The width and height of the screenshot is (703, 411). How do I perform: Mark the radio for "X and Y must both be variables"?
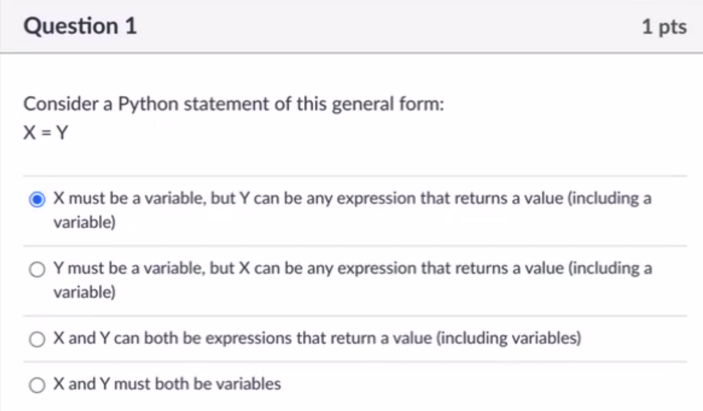[x=37, y=385]
